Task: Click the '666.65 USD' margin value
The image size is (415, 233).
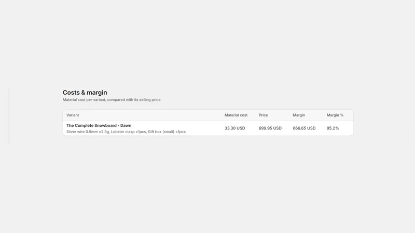Action: point(304,128)
